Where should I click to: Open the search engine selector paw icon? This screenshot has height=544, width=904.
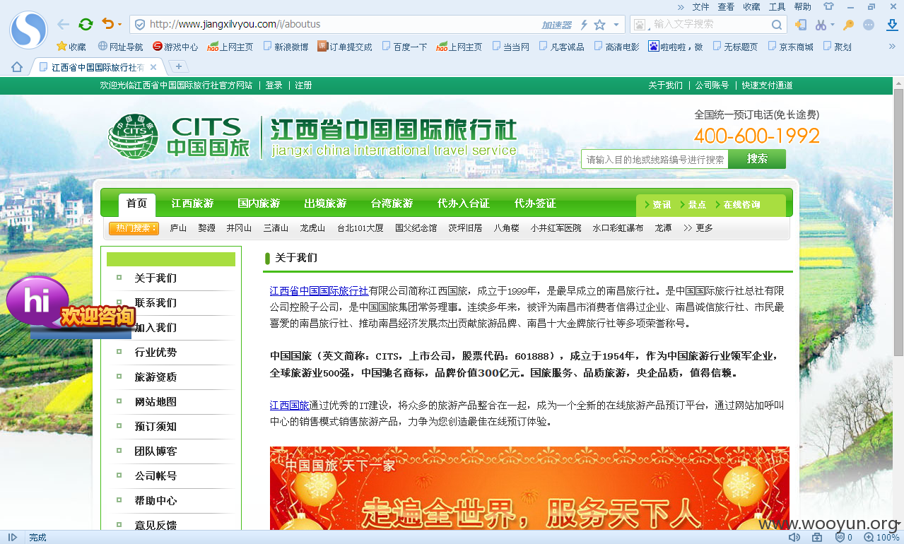(640, 25)
